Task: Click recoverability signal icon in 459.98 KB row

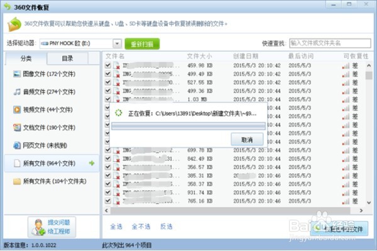Action: tap(346, 65)
